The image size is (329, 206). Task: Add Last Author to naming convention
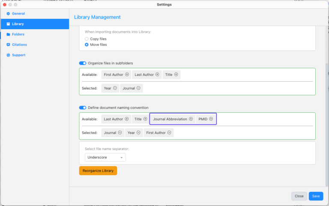(x=127, y=119)
